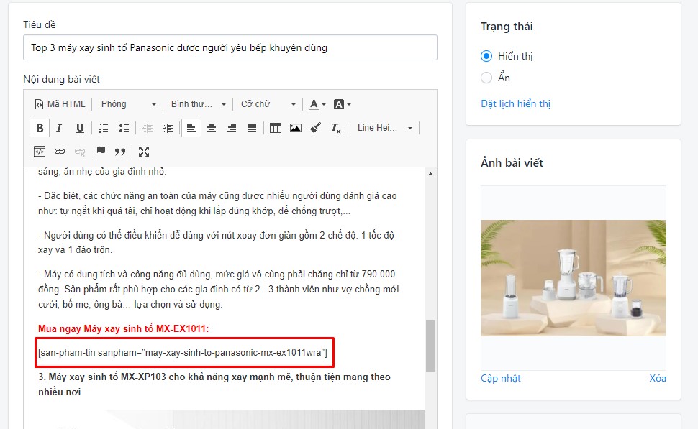Click the paragraph starting 'Người dùng có thể điều khiển'

[216, 242]
